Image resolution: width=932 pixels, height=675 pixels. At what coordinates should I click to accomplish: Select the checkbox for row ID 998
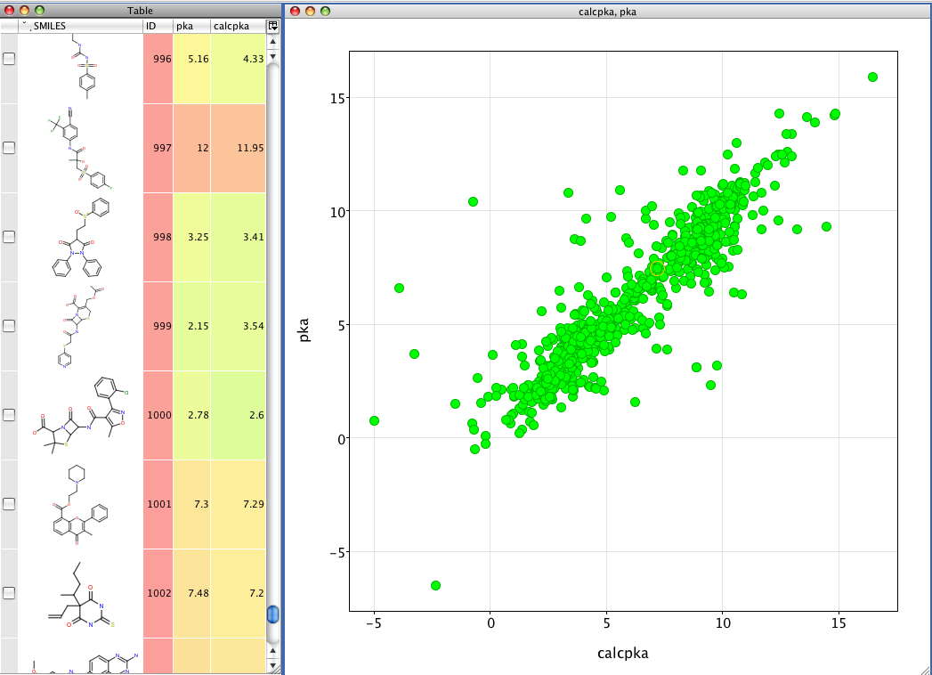coord(9,237)
